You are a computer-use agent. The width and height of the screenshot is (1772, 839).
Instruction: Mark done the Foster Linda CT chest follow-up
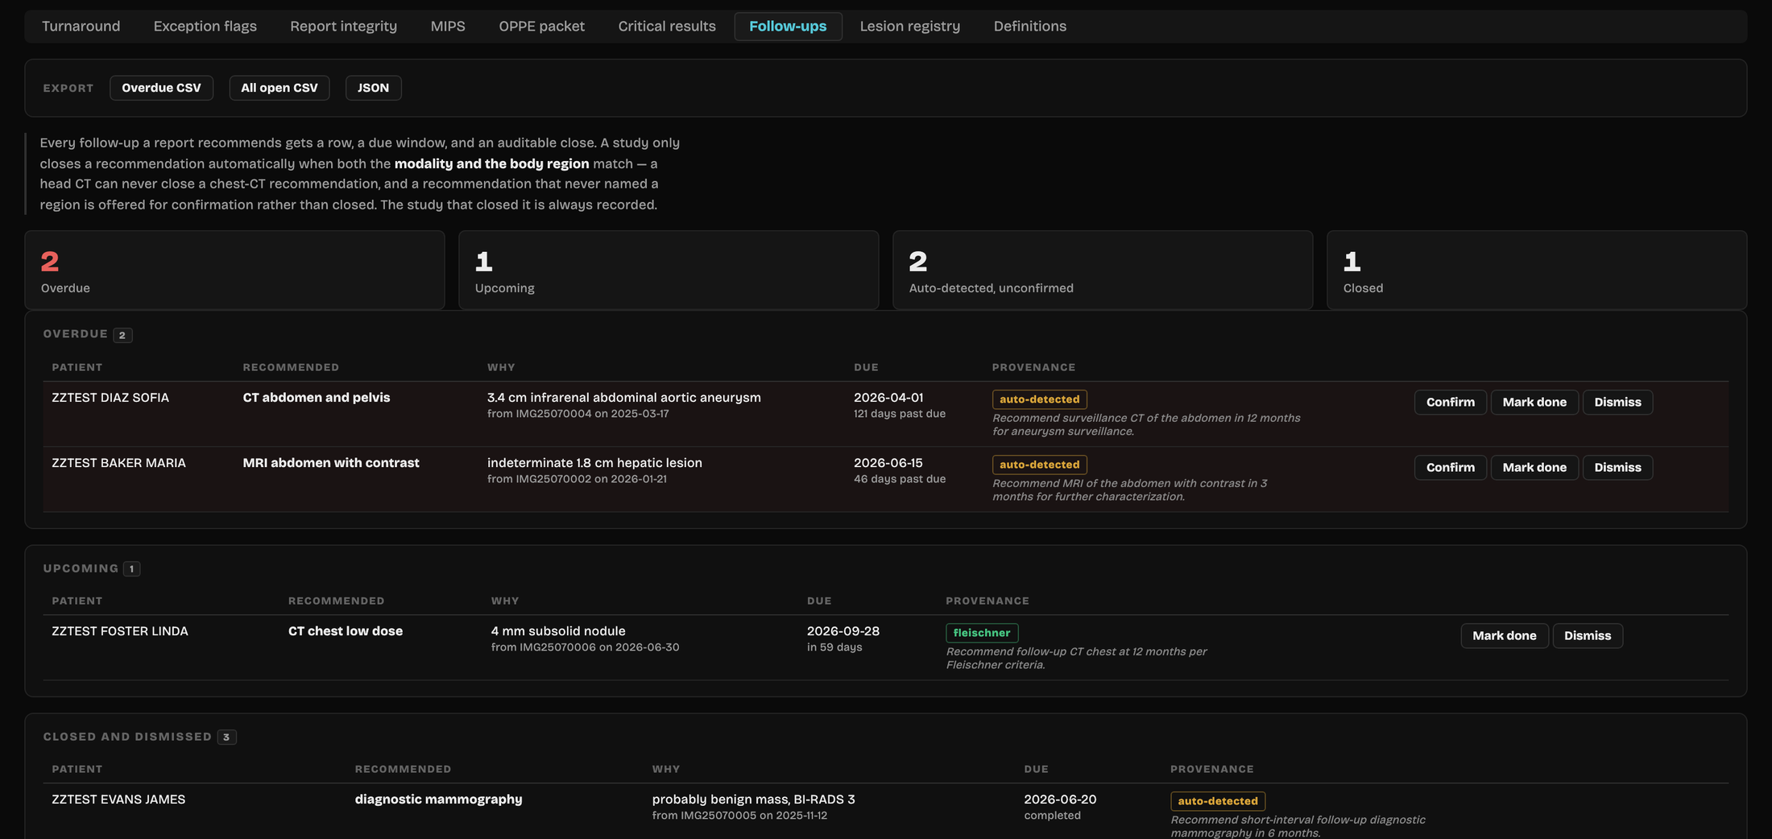[x=1504, y=635]
